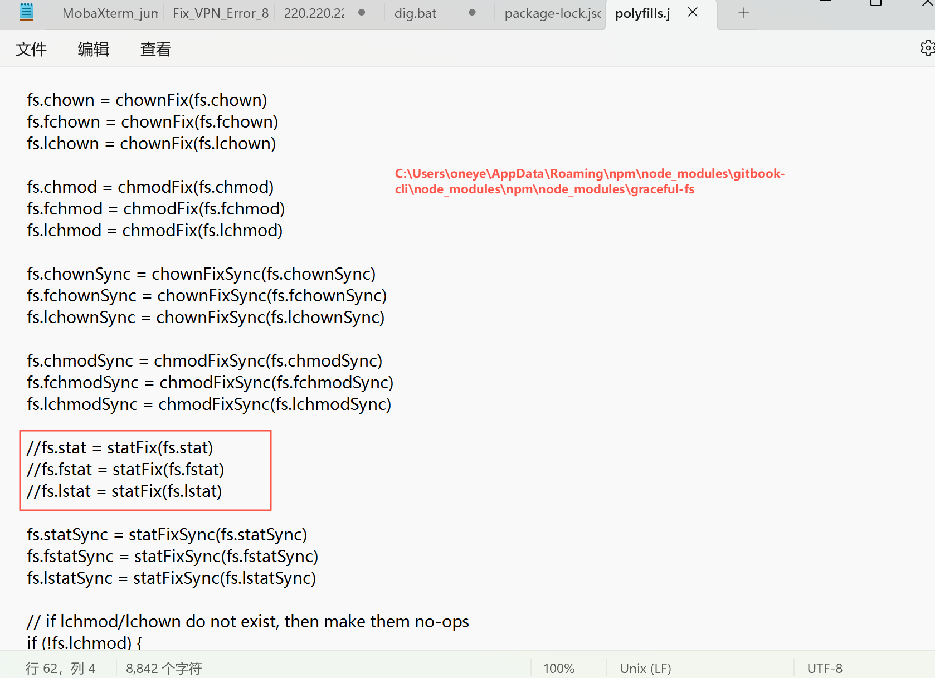Click line fs.fchownSync = chownFixSync(fs.fchownSync)
The image size is (935, 678).
207,296
